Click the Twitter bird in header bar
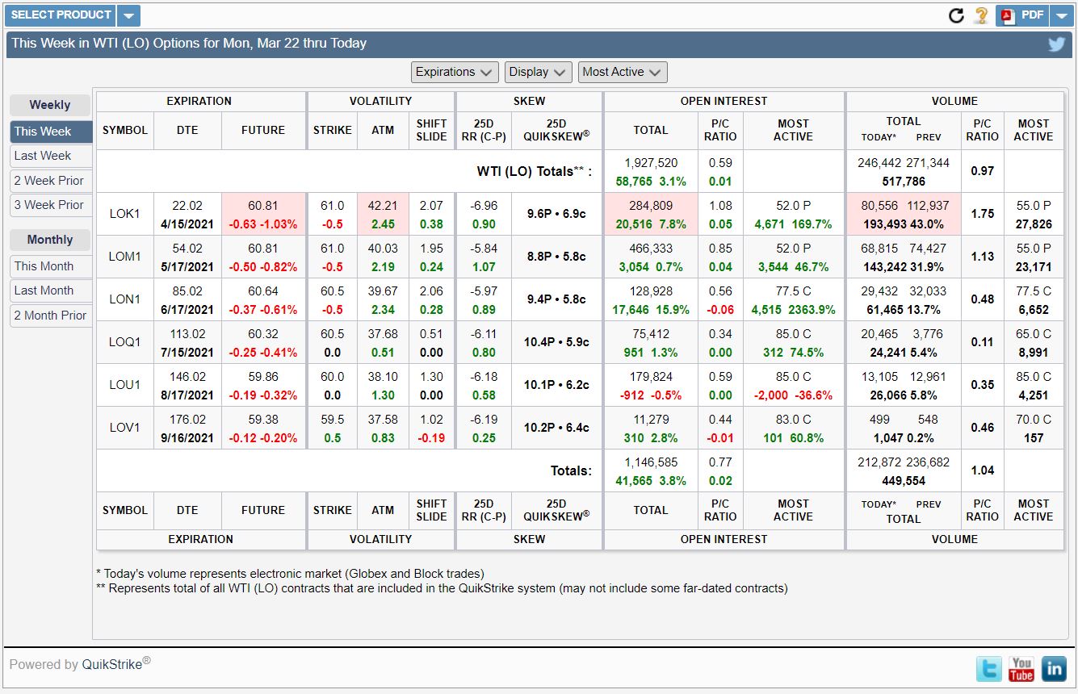 point(1056,44)
